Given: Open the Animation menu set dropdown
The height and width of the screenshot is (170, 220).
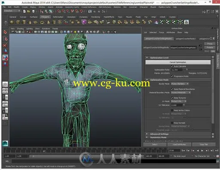Looking at the screenshot, I should [12, 11].
